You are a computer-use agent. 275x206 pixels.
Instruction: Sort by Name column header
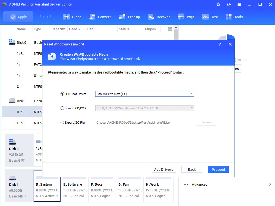21,29
